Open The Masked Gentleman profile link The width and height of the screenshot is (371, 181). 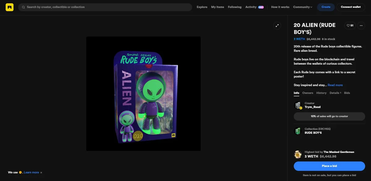coord(339,152)
